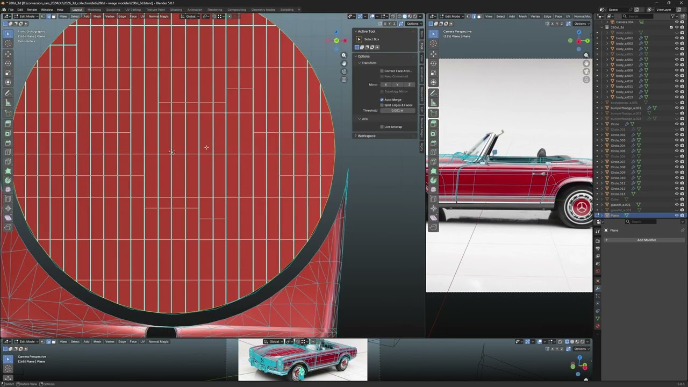
Task: Open the Edit Mode dropdown in the left viewport
Action: click(26, 17)
